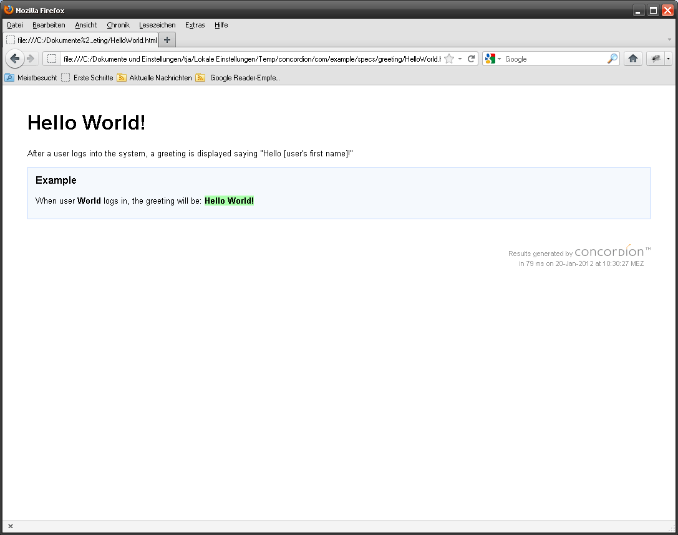Open the Lesezeichen menu

point(157,25)
